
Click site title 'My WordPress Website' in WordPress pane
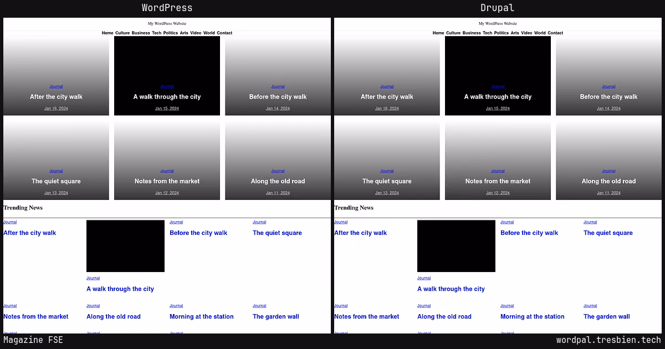(167, 24)
